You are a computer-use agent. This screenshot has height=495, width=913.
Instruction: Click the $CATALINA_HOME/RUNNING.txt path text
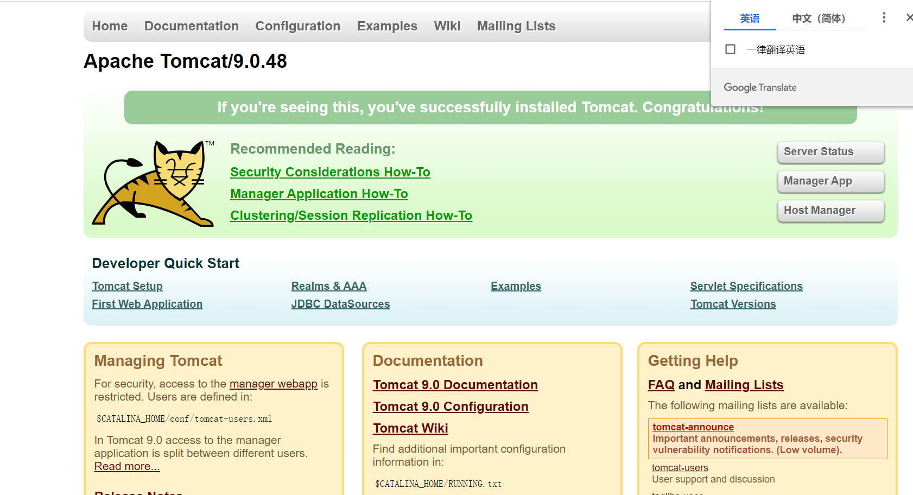439,484
